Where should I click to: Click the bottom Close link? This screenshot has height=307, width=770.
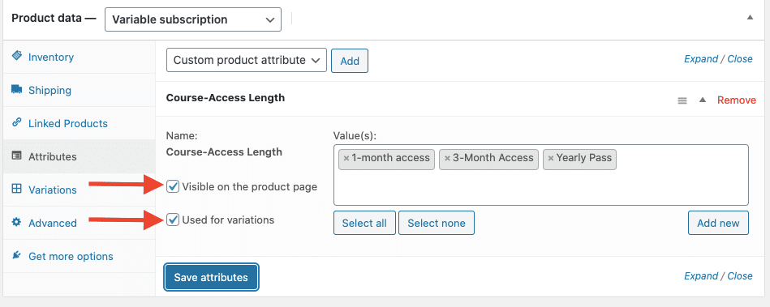click(740, 276)
